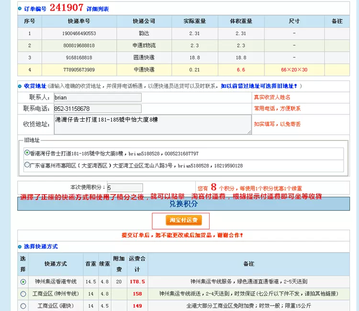Click the red points count 8
359x311 pixels.
pos(213,187)
